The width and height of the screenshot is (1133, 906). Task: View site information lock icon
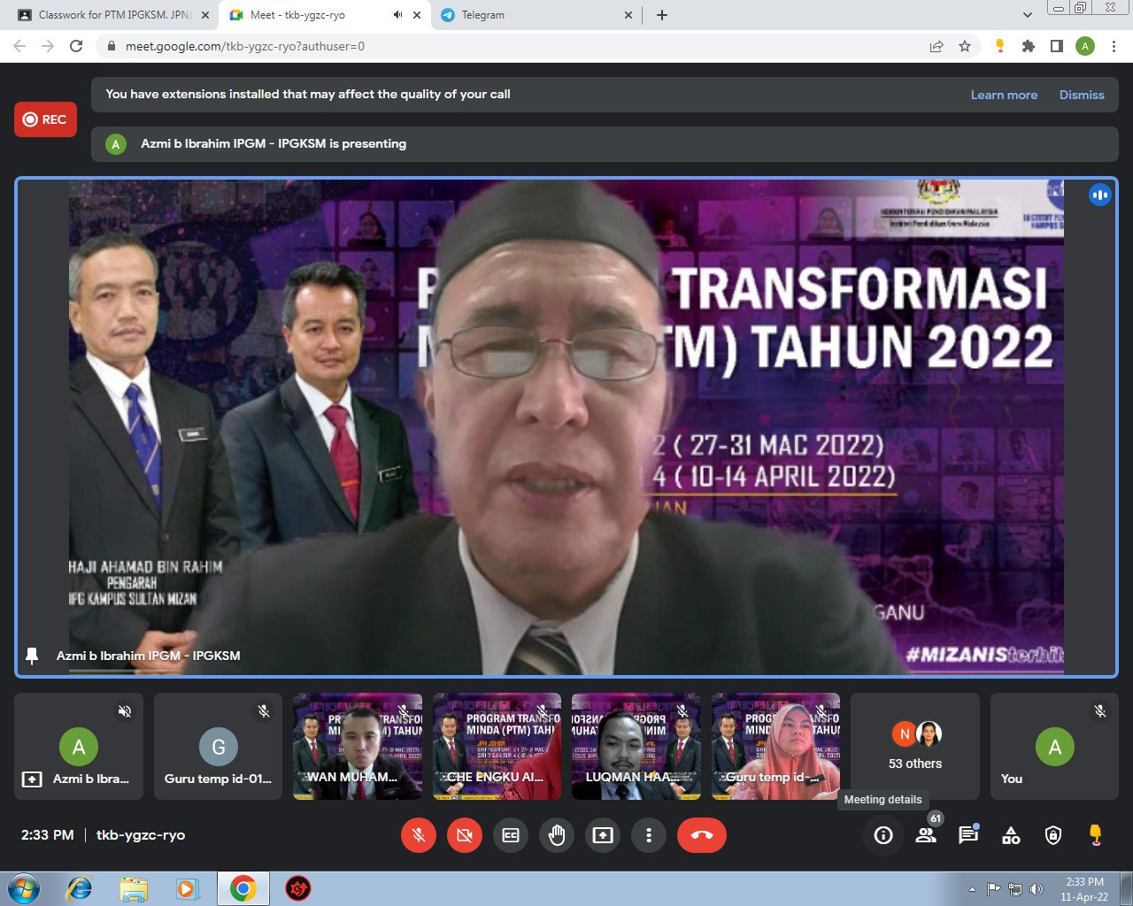tap(112, 46)
